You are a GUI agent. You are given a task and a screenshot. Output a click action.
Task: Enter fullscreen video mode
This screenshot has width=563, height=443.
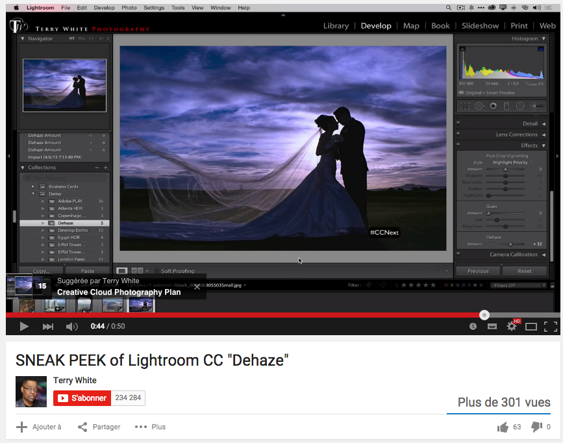[551, 326]
